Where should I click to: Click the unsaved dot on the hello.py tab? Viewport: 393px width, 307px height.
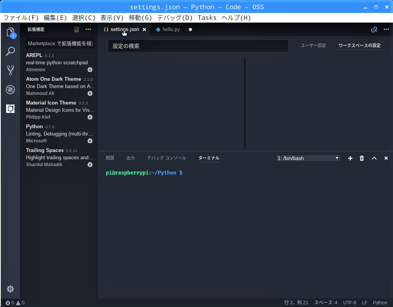point(190,29)
